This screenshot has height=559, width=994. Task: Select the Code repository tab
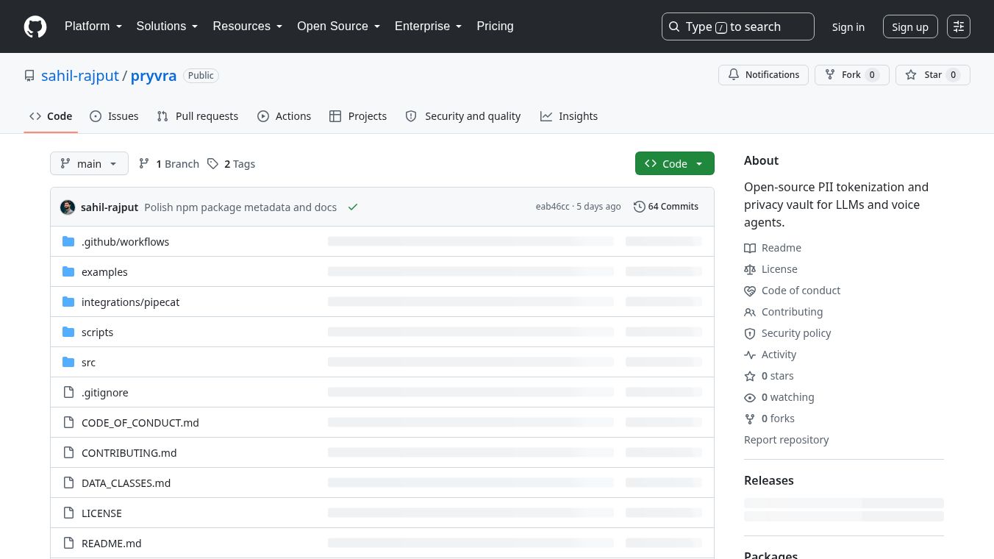(51, 116)
